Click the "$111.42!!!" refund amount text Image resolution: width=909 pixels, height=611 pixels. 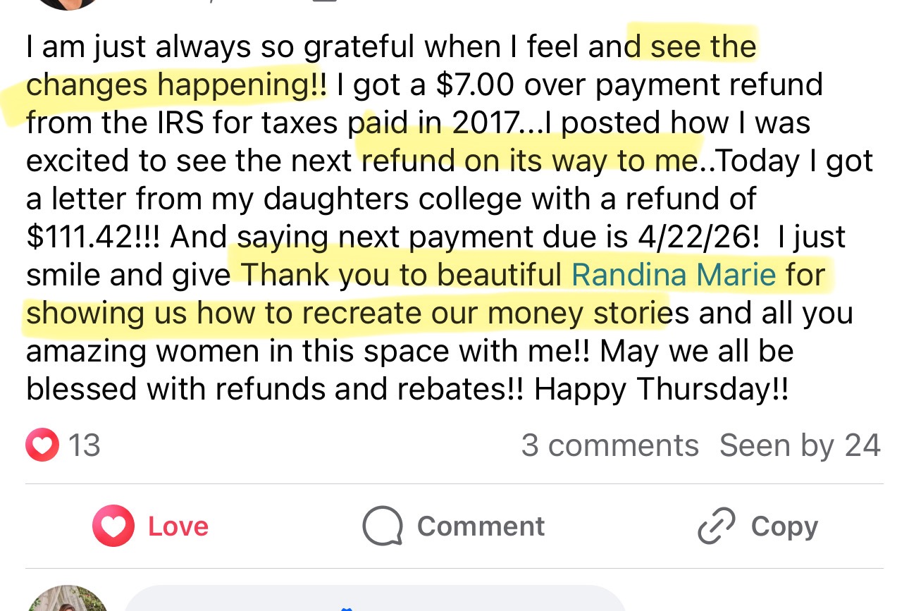click(93, 237)
